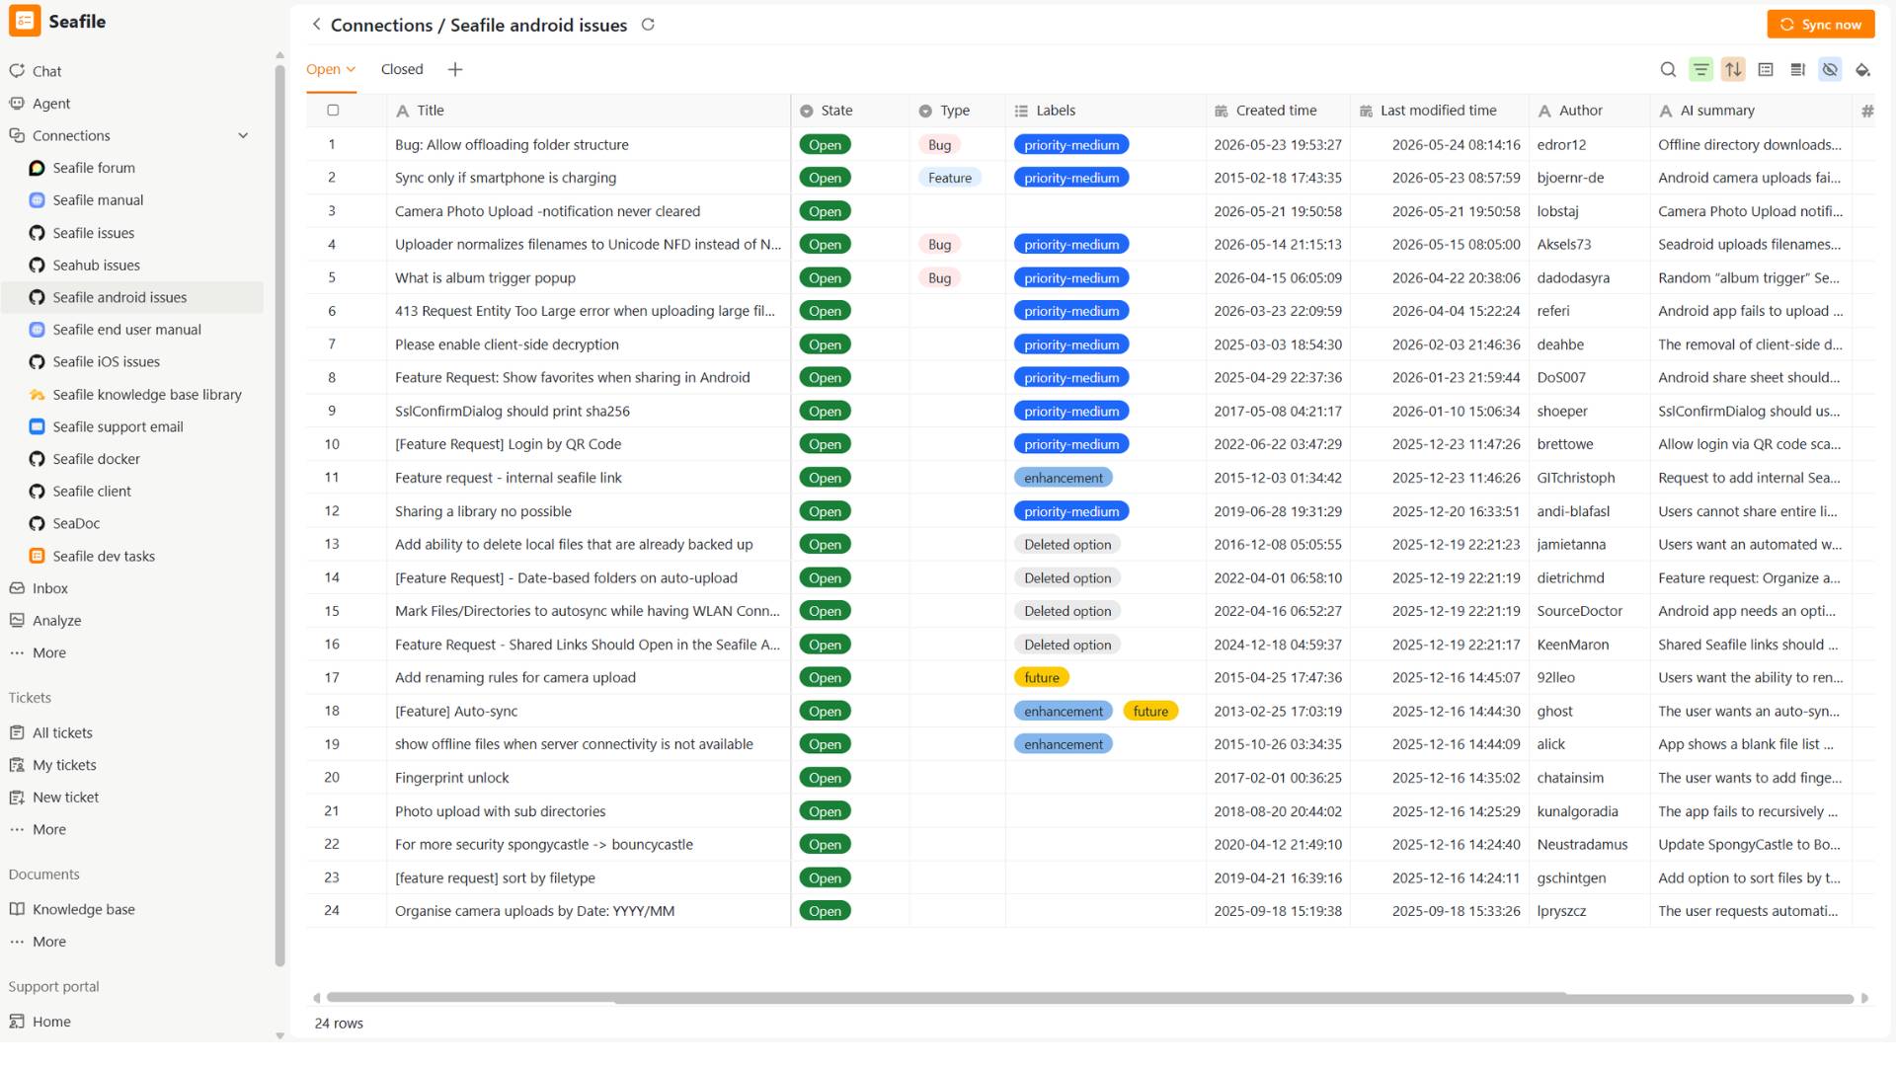Go back using the arrow before Connections
This screenshot has width=1896, height=1066.
pyautogui.click(x=316, y=25)
